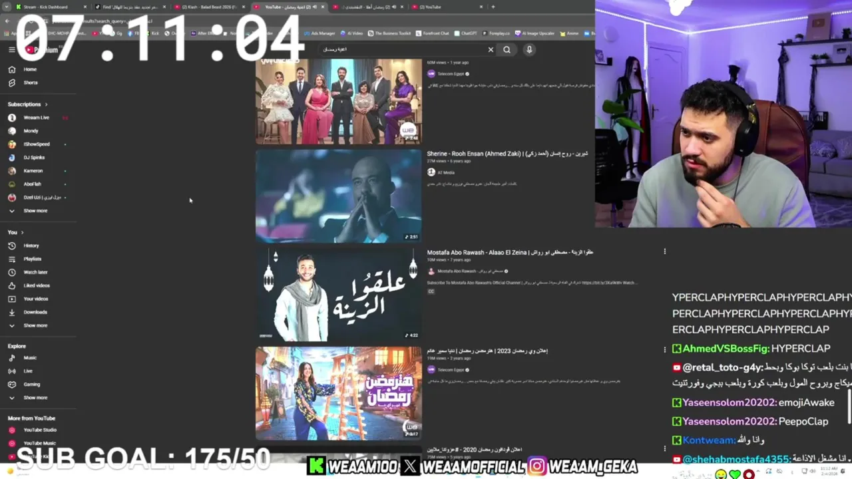852x479 pixels.
Task: Click the YouTube Premium logo
Action: [x=41, y=49]
